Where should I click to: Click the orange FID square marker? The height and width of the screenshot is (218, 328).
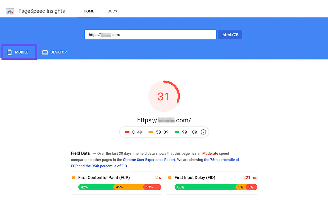[x=170, y=178]
